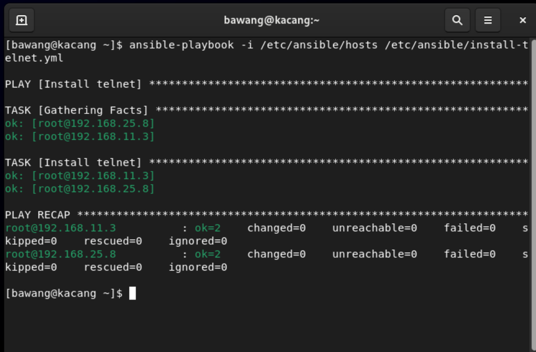Click ok=2 on the 192.168.11.3 row
Viewport: 536px width, 352px height.
(x=208, y=228)
